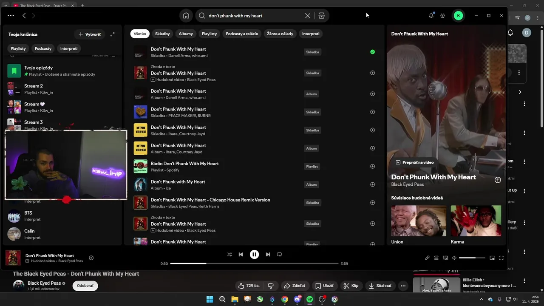
Task: Select the Skladby filter tab
Action: [x=162, y=34]
